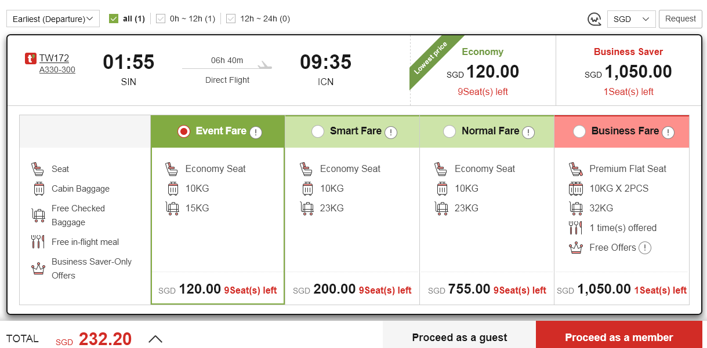Click the Business Saver-Only Offers crown icon
Viewport: 707px width, 348px height.
tap(38, 269)
